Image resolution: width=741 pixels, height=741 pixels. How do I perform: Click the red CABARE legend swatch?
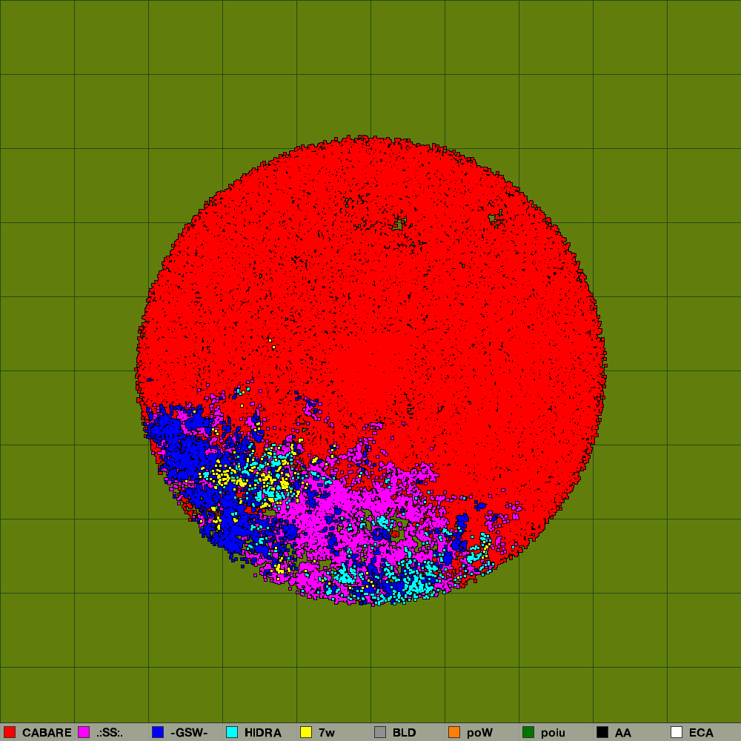coord(10,732)
